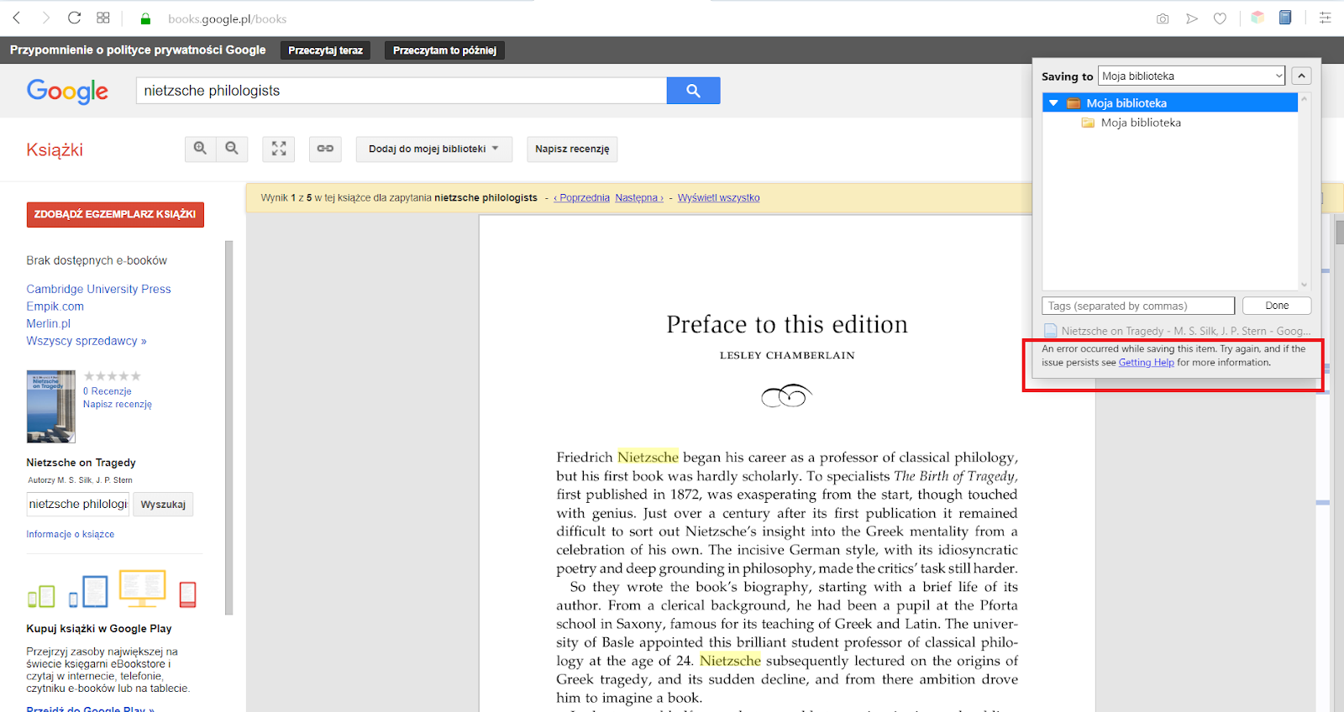Open '0 Recenzje' link
1344x712 pixels.
107,391
